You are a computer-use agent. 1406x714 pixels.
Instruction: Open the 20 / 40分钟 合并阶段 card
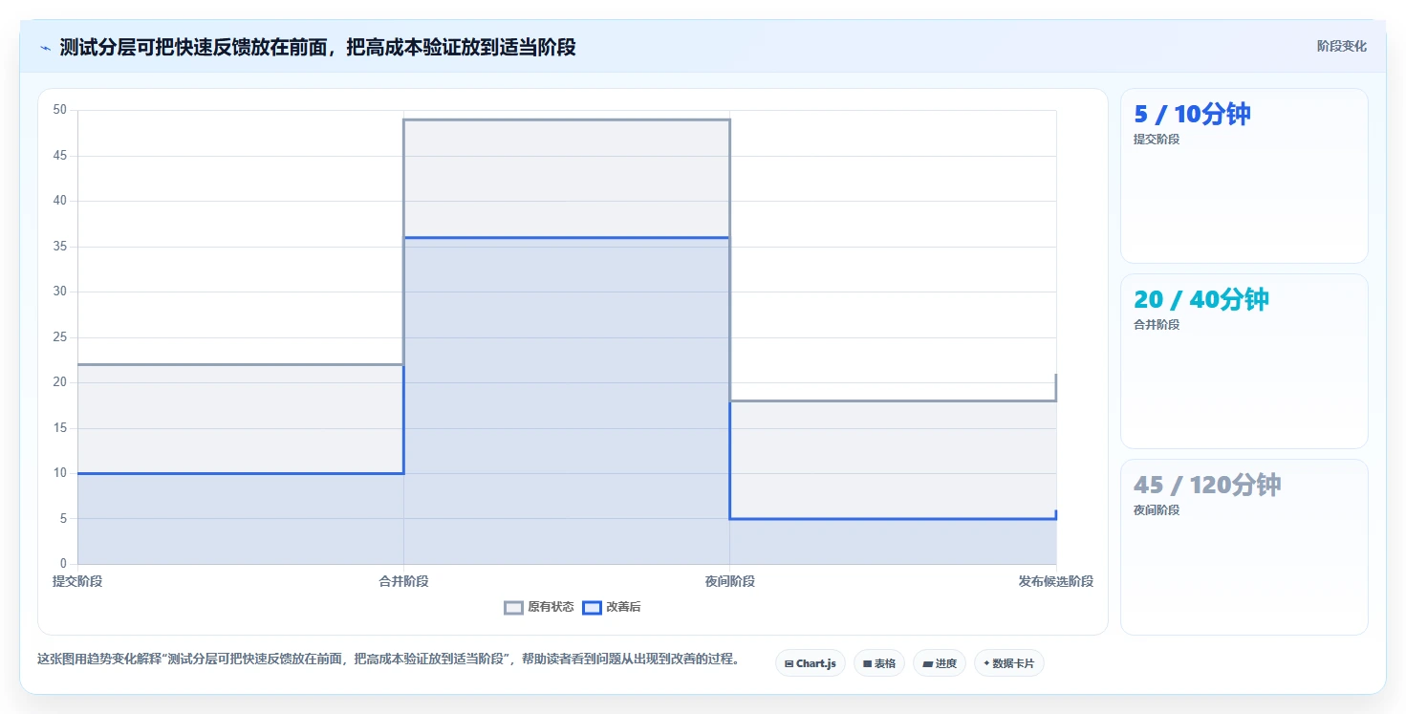[x=1244, y=361]
